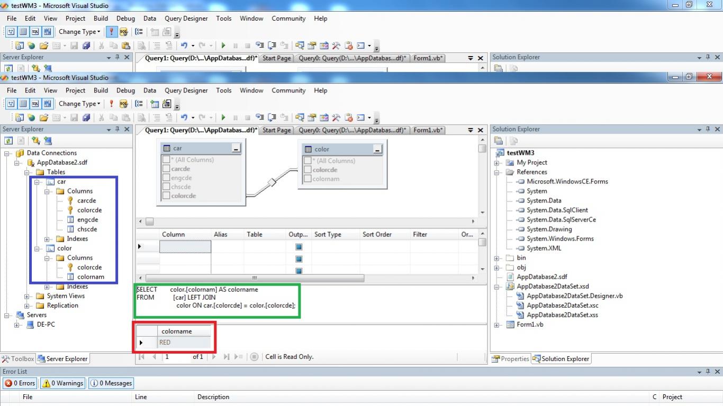The width and height of the screenshot is (723, 406).
Task: Click the 0 Warnings button
Action: tap(62, 383)
